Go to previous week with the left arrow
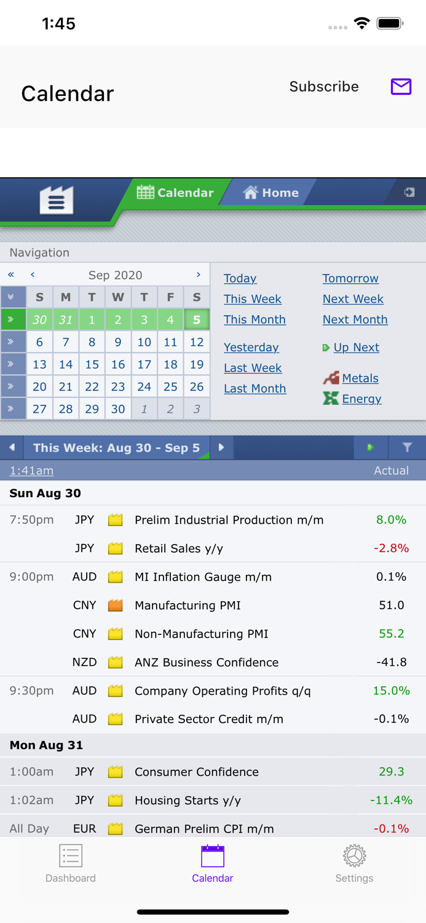This screenshot has width=426, height=923. (12, 447)
